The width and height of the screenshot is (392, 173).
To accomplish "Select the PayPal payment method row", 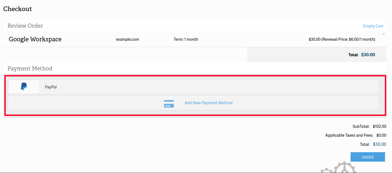I will tap(193, 87).
